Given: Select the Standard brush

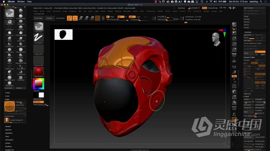Looking at the screenshot, I should (21, 22).
